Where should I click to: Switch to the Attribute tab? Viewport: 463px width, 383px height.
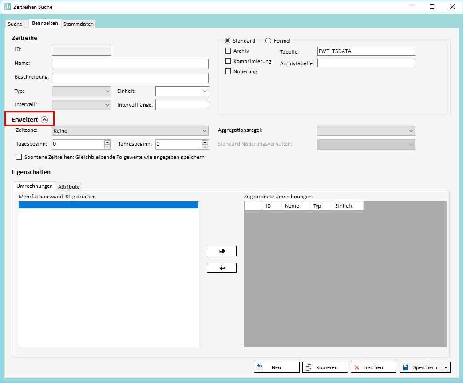pyautogui.click(x=69, y=187)
